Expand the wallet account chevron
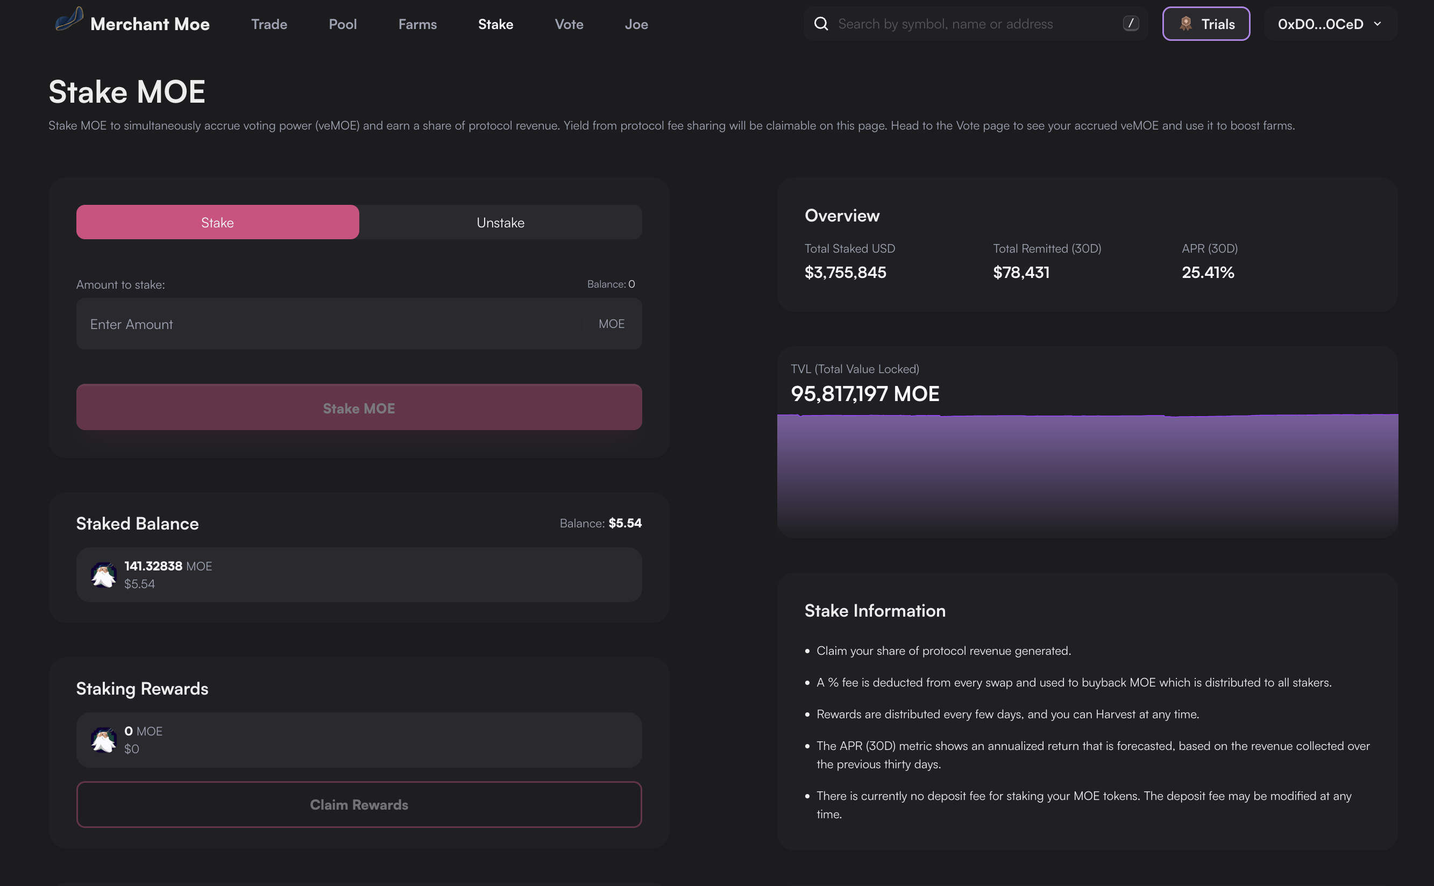Viewport: 1434px width, 886px height. click(x=1378, y=24)
